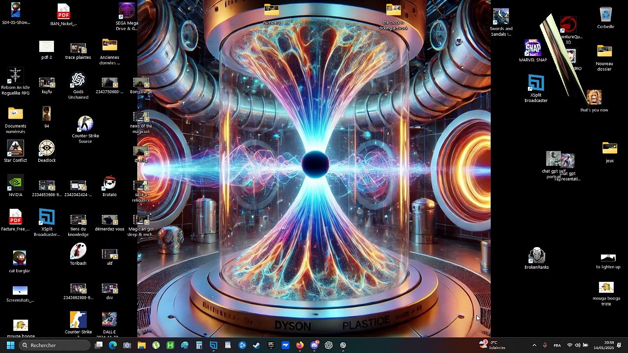Select the jeux folder icon
Viewport: 628px width, 353px height.
[609, 152]
